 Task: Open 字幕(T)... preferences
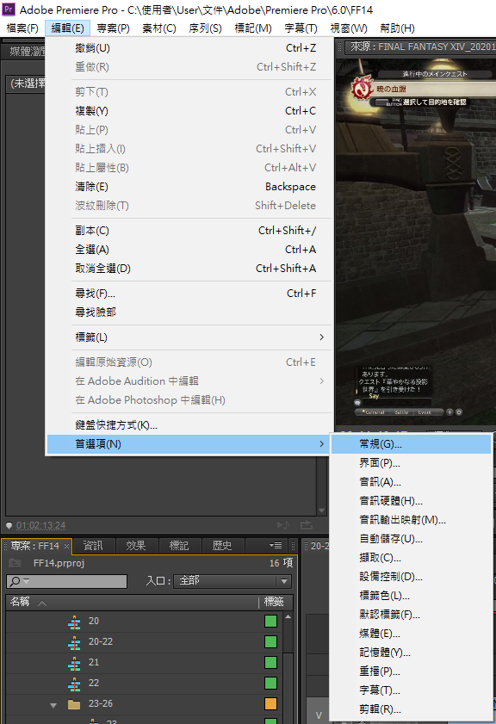(411, 690)
